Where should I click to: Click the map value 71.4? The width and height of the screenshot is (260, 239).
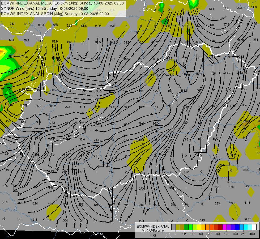pyautogui.click(x=112, y=59)
